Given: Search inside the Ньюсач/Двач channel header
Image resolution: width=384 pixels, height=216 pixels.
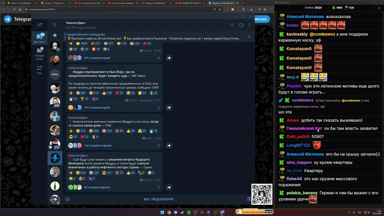Looking at the screenshot, I should pos(232,25).
